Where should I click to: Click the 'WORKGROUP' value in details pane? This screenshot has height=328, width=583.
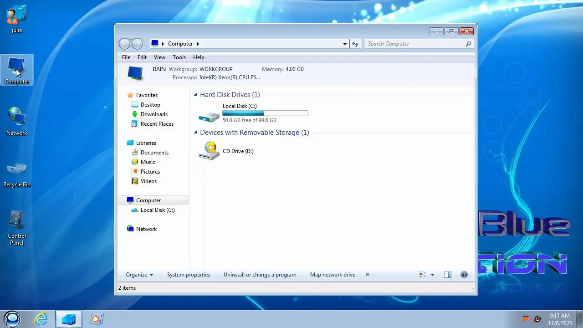point(216,69)
